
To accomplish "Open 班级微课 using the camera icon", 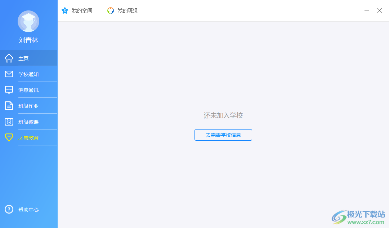I will coord(9,122).
